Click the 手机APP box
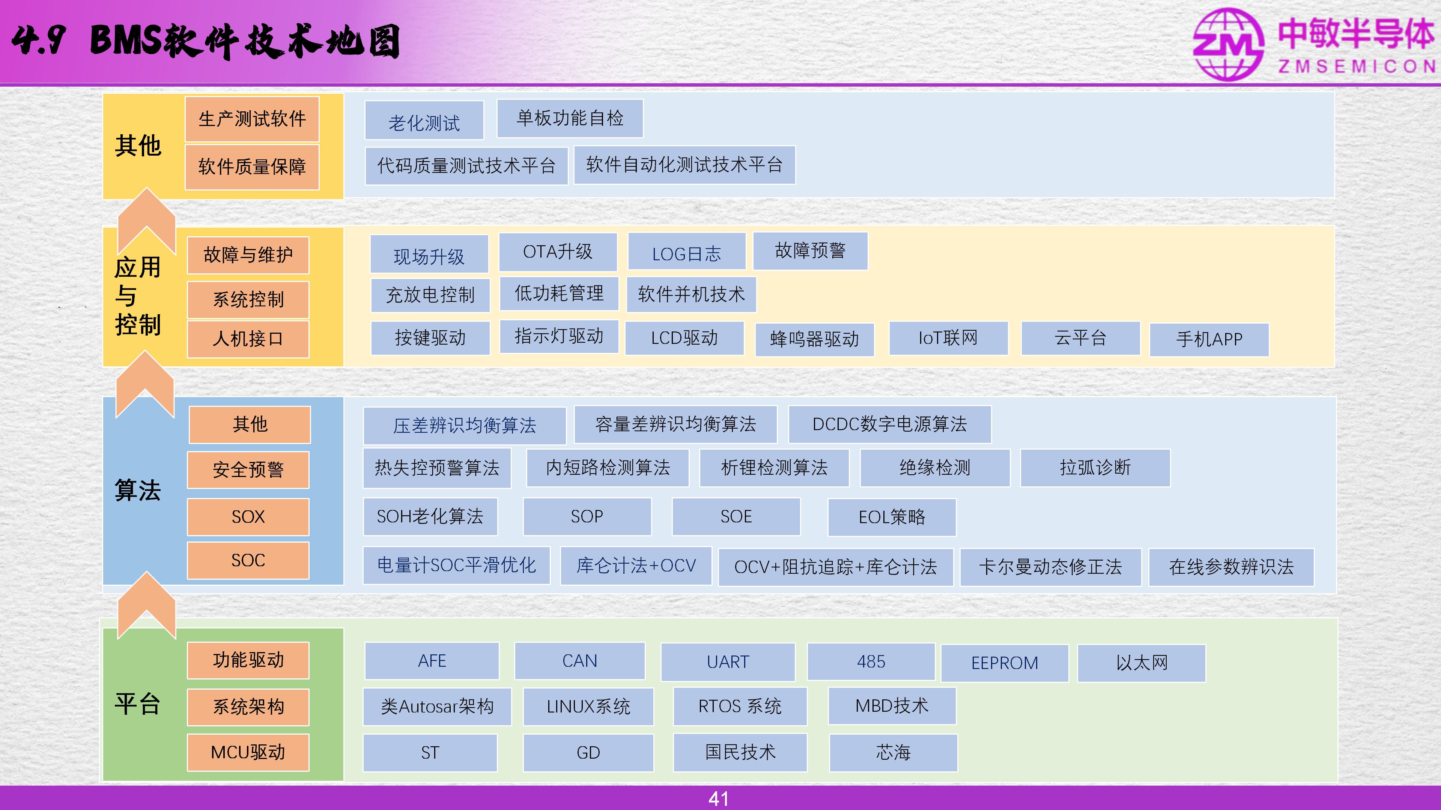1441x810 pixels. (x=1209, y=339)
